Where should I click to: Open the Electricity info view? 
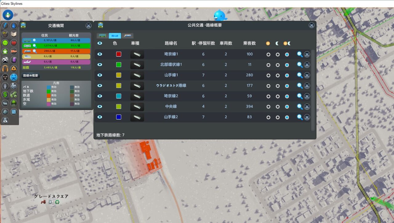(x=5, y=26)
